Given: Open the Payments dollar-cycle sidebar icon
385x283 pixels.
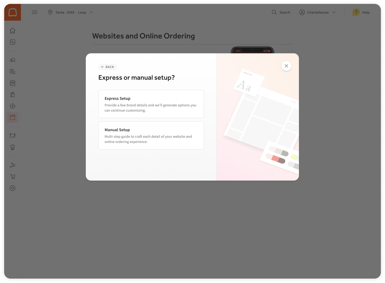Looking at the screenshot, I should (x=13, y=106).
